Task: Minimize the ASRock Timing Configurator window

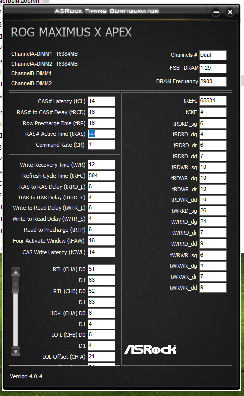Action: [x=216, y=12]
